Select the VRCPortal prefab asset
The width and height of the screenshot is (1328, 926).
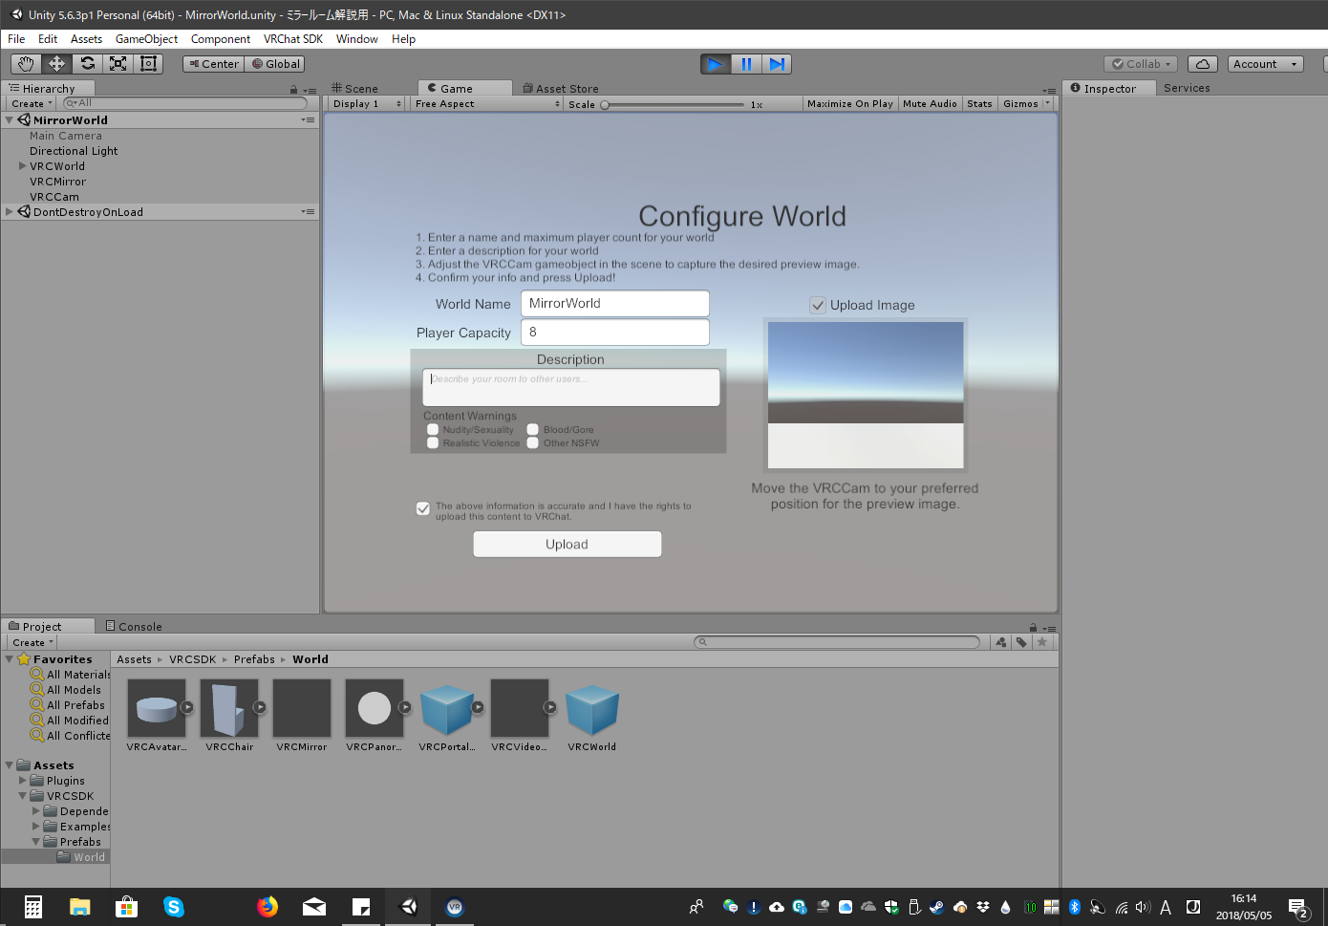447,708
